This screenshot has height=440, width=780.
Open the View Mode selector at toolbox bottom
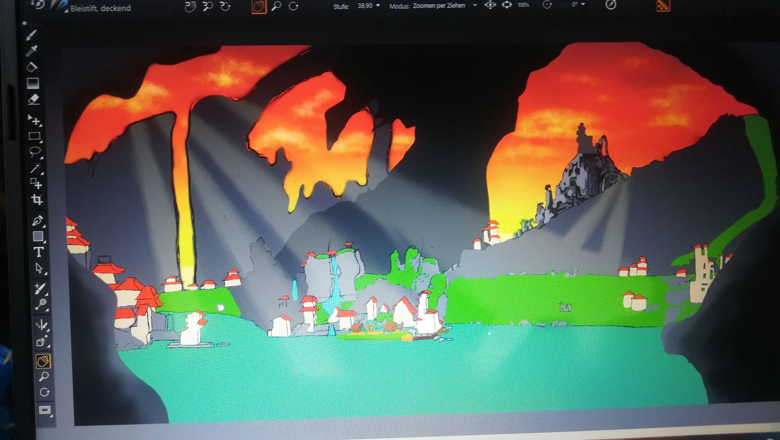pos(45,410)
